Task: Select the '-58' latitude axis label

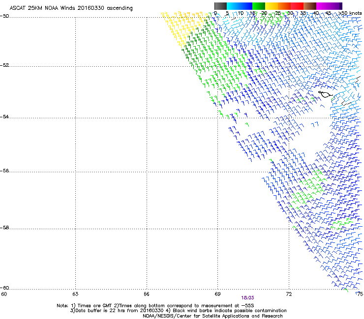Action: click(4, 228)
